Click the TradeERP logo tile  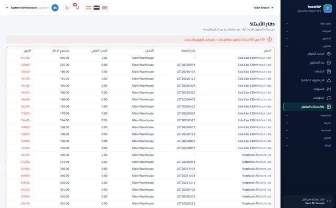328,8
